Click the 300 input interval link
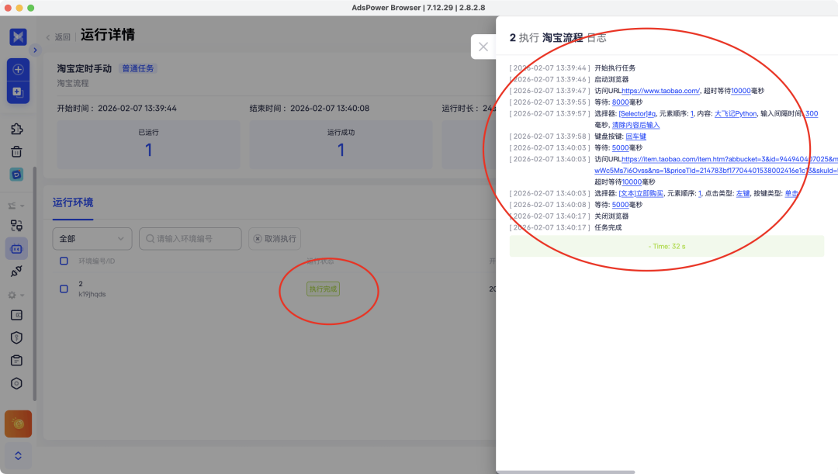Screen dimensions: 838x474 [x=812, y=113]
